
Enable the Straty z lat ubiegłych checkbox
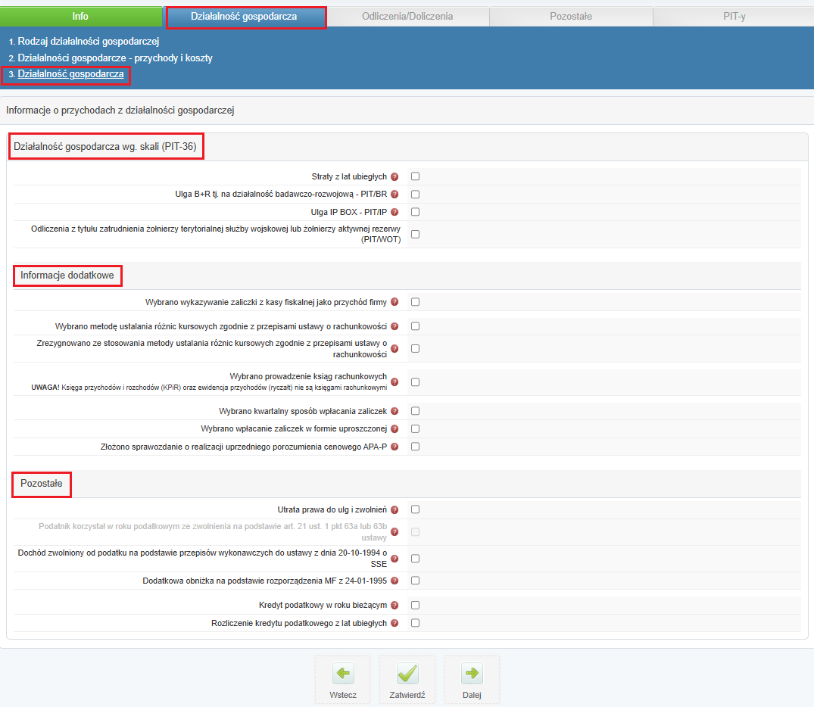pyautogui.click(x=415, y=176)
